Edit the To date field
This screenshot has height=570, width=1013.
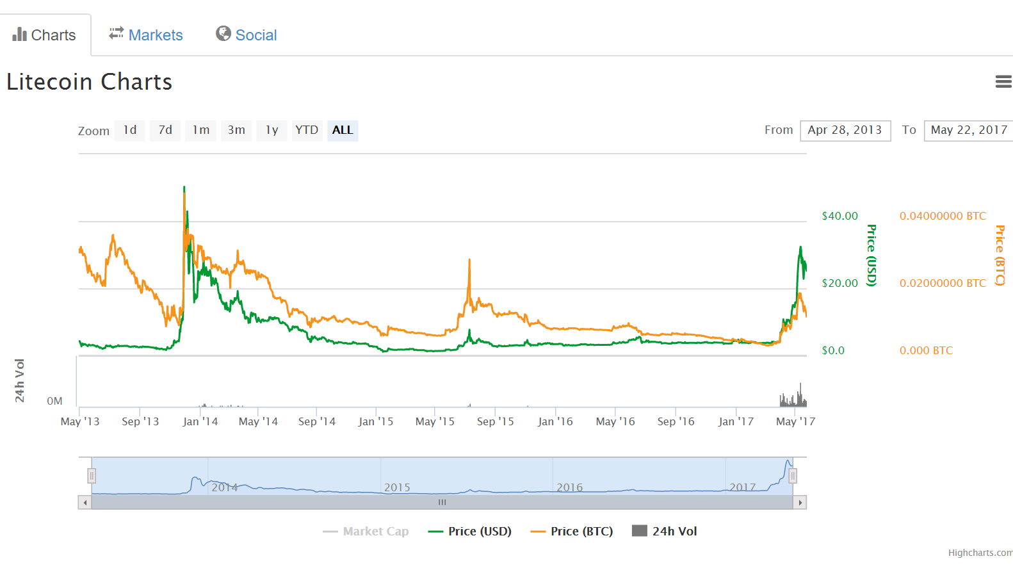point(969,130)
